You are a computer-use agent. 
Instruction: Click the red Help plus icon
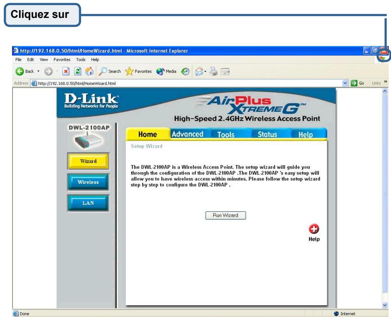pos(314,229)
